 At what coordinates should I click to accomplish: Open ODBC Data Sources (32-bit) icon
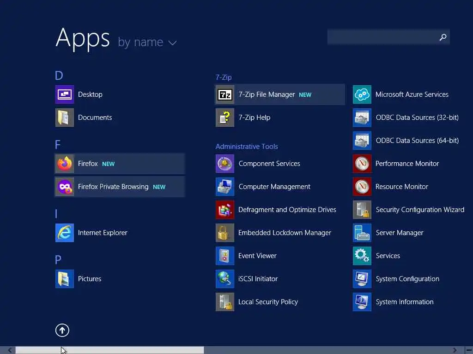pyautogui.click(x=362, y=118)
